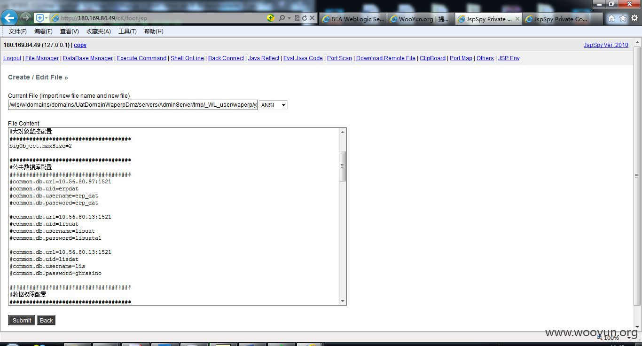The width and height of the screenshot is (642, 346).
Task: Open the Execute Command link
Action: point(141,58)
